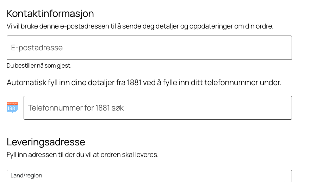The image size is (311, 182).
Task: Click the Telefonnummer for 1881 søk field
Action: click(157, 108)
